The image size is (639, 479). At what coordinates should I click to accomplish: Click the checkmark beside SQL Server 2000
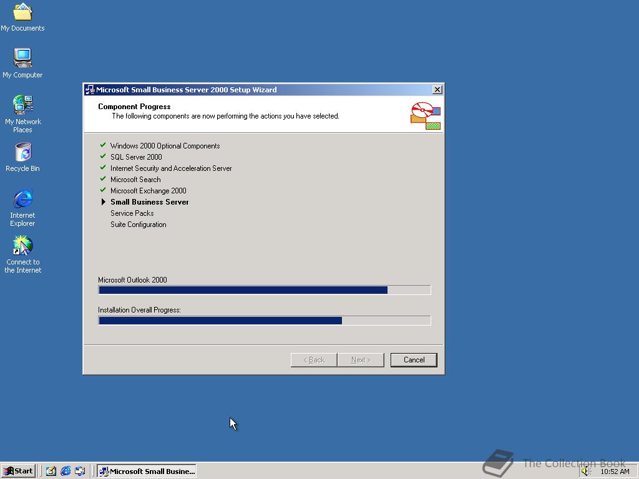[103, 157]
